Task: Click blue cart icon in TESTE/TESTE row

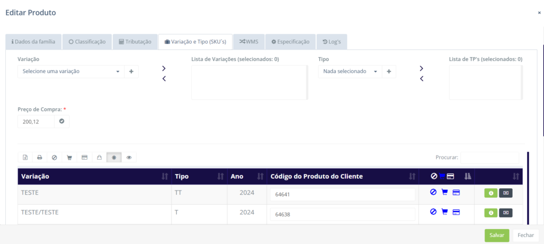Action: (445, 212)
